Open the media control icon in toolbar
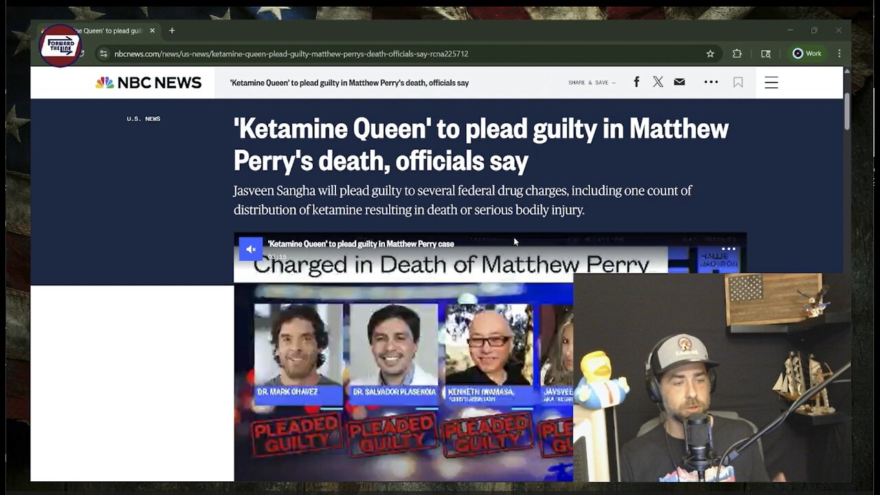Viewport: 880px width, 495px height. pos(766,54)
